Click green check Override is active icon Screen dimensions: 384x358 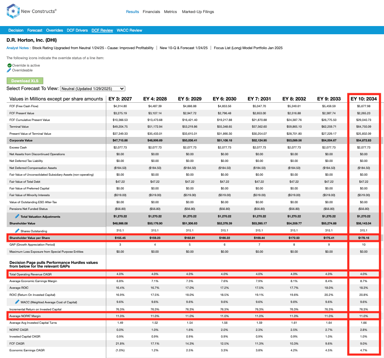click(x=9, y=65)
